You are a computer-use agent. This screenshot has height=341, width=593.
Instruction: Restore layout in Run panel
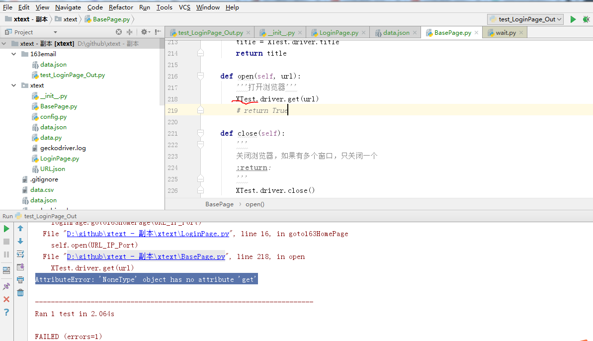pyautogui.click(x=6, y=270)
